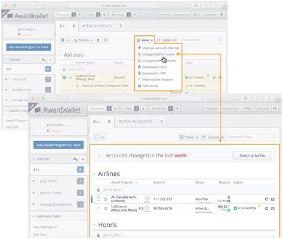Click Lufthansa balance change icon +750

click(x=228, y=210)
